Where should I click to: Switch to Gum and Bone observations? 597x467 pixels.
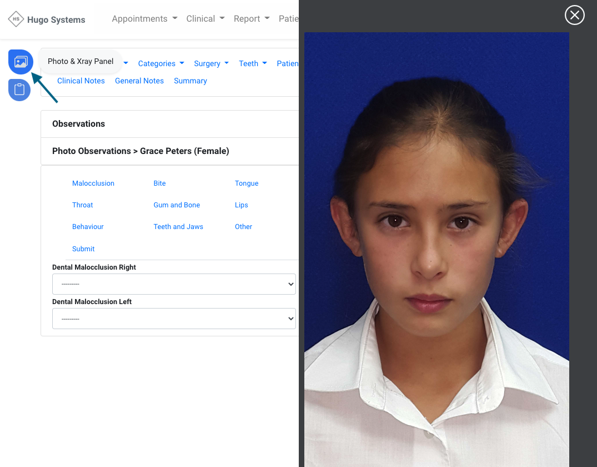pos(177,205)
